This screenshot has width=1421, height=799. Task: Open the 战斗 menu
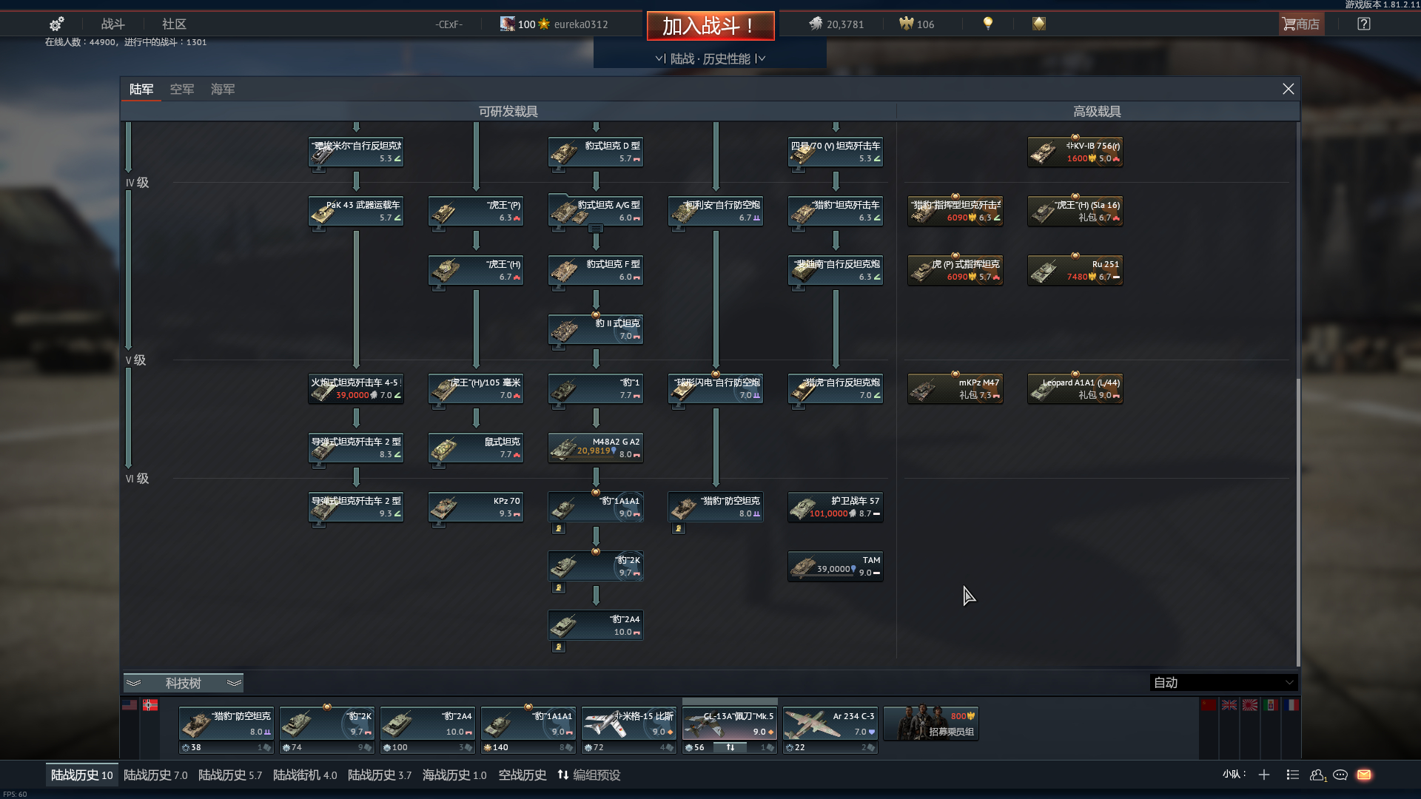(x=113, y=24)
